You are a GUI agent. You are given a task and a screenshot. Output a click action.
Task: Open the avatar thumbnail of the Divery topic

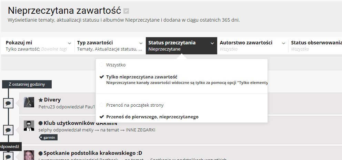coord(29,102)
